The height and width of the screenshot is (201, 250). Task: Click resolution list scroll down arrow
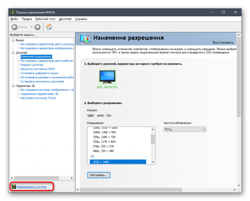153,162
